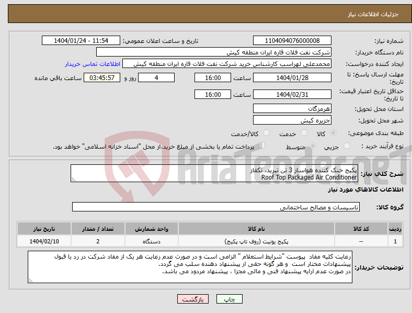Click the چاپ print button
The height and width of the screenshot is (313, 412).
pyautogui.click(x=230, y=299)
